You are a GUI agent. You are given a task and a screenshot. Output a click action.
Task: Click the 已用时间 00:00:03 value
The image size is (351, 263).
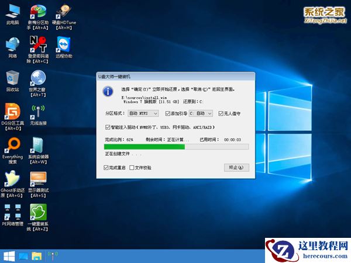(x=232, y=140)
